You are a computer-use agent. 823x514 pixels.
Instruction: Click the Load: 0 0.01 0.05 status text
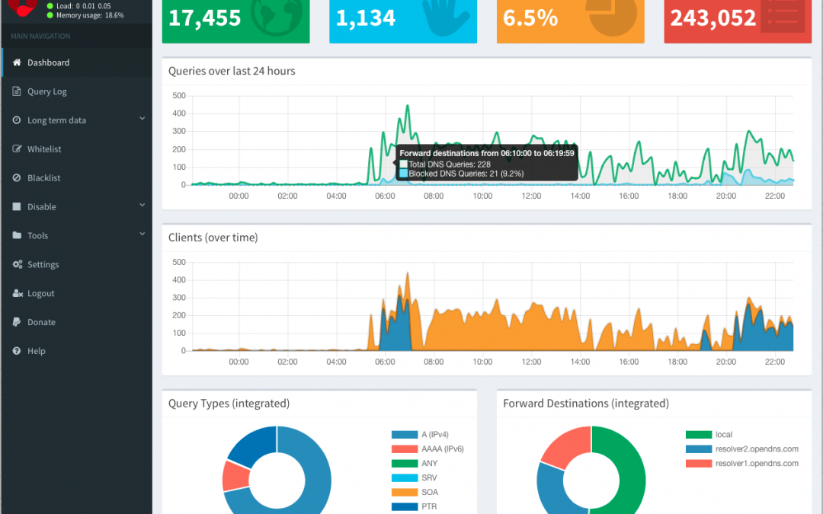tap(84, 6)
